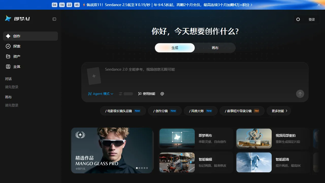Click the theme/settings icon beside 登录
This screenshot has width=325, height=183.
298,19
